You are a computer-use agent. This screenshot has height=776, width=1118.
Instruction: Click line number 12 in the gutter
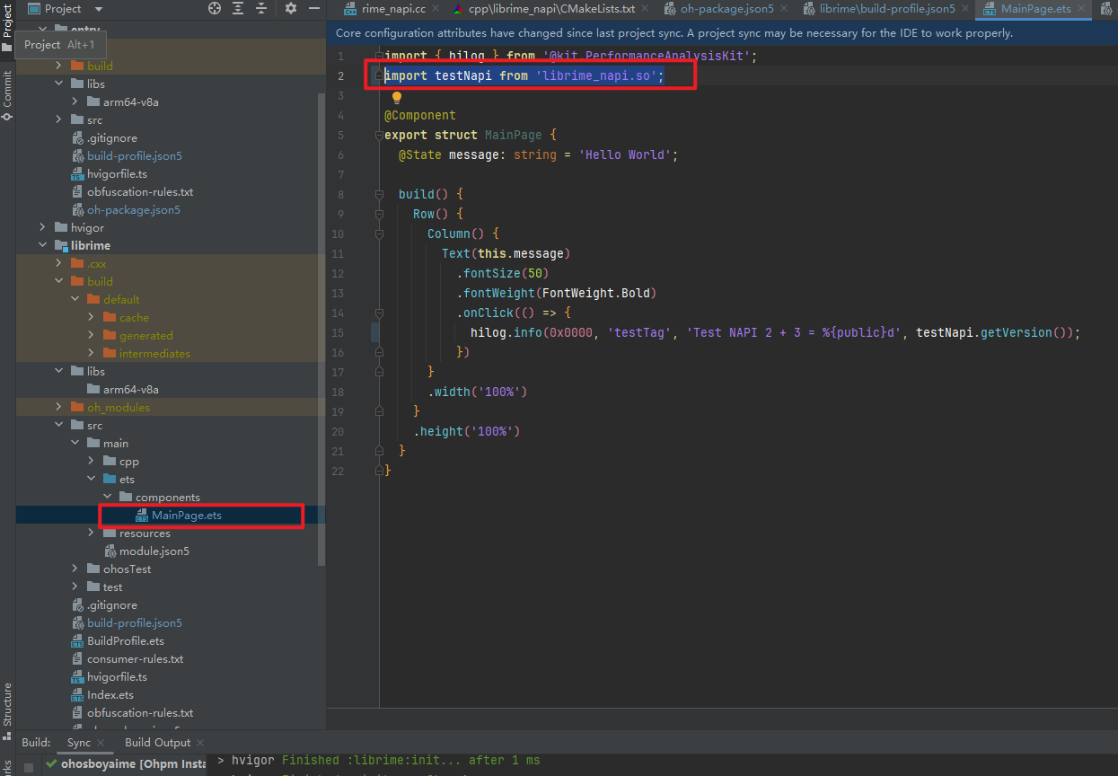338,274
